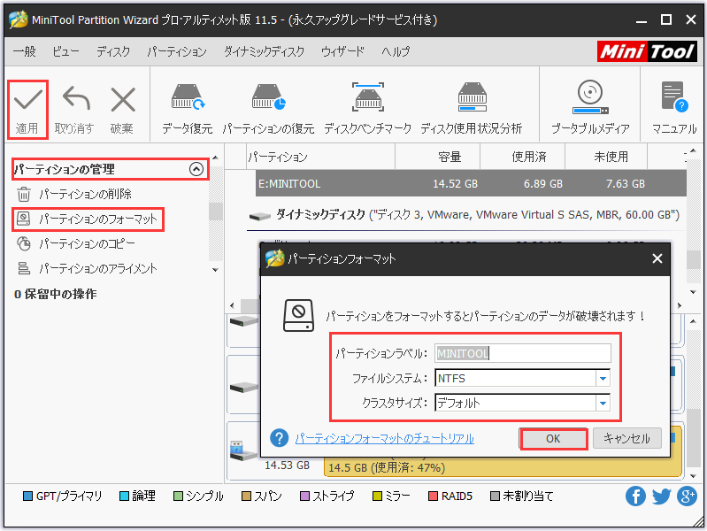Click the trash icon for パーティションの削除
707x531 pixels.
point(23,194)
